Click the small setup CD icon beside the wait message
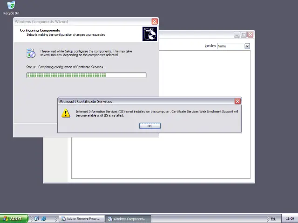This screenshot has height=223, width=298. click(31, 53)
